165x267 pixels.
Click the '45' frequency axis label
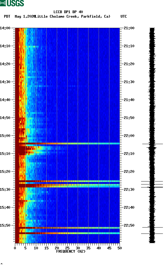pos(109,248)
